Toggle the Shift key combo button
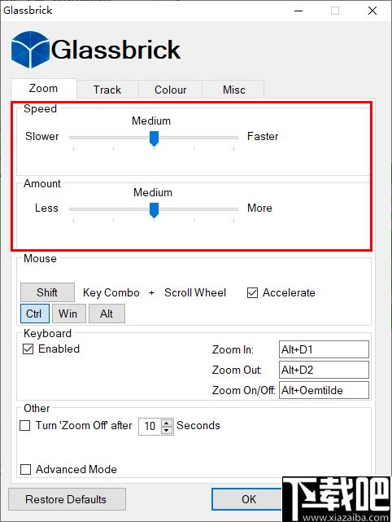 coord(47,292)
